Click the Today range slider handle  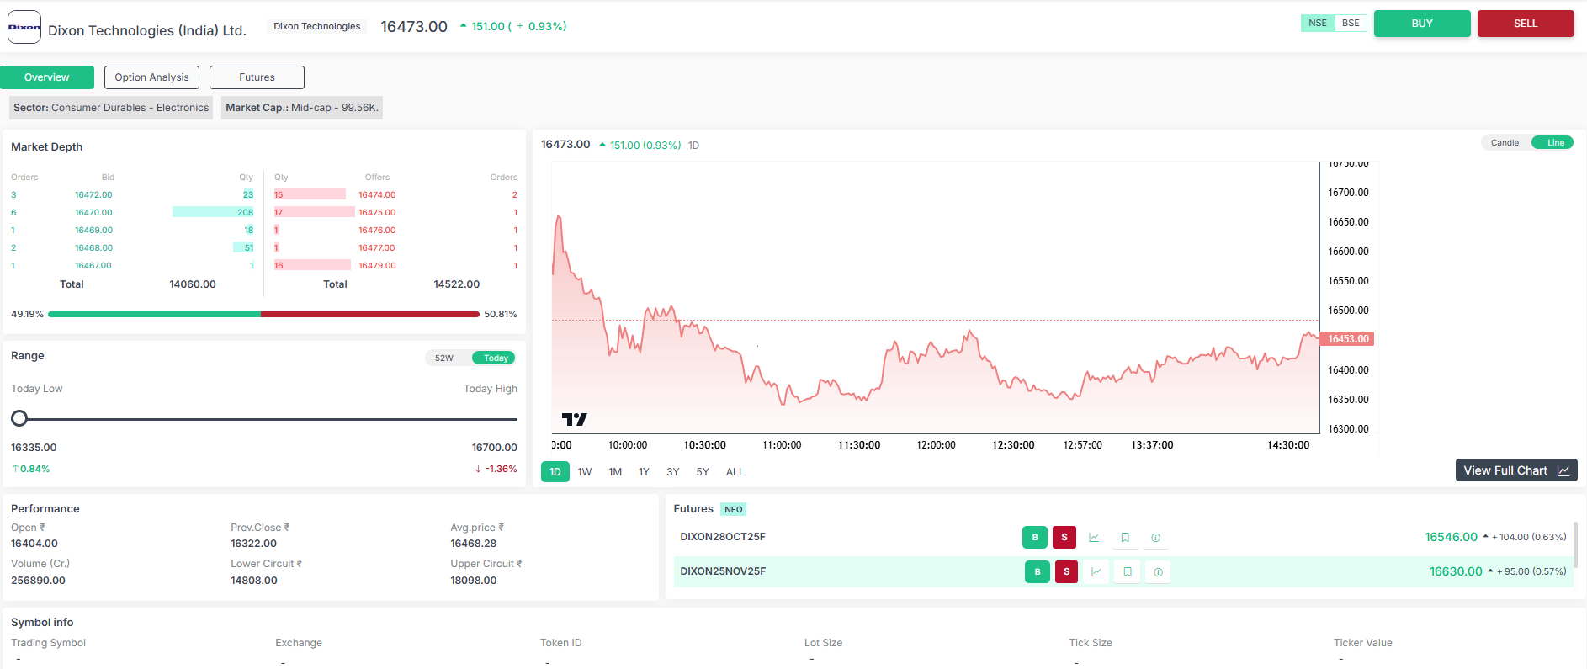(x=19, y=418)
